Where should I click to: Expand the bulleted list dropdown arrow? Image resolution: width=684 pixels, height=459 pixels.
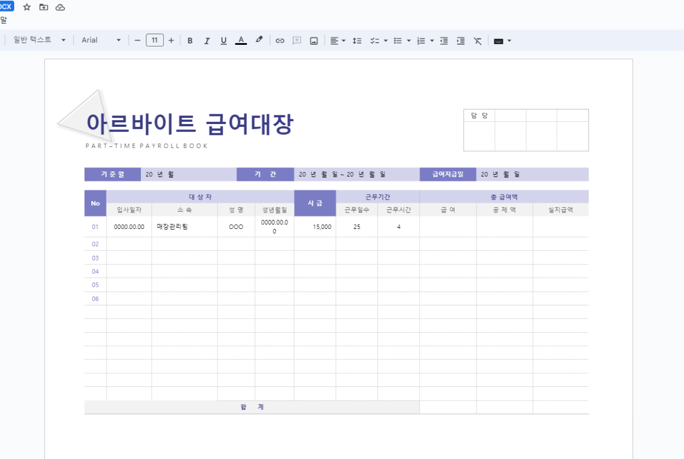(x=409, y=40)
